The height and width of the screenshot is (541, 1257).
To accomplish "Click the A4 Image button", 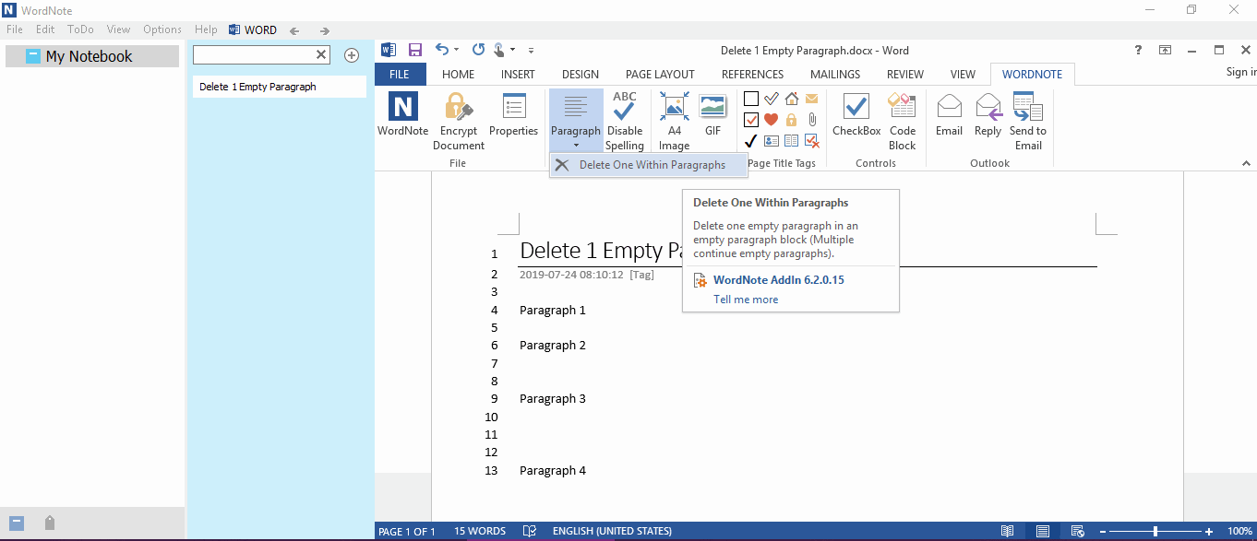I will [674, 121].
